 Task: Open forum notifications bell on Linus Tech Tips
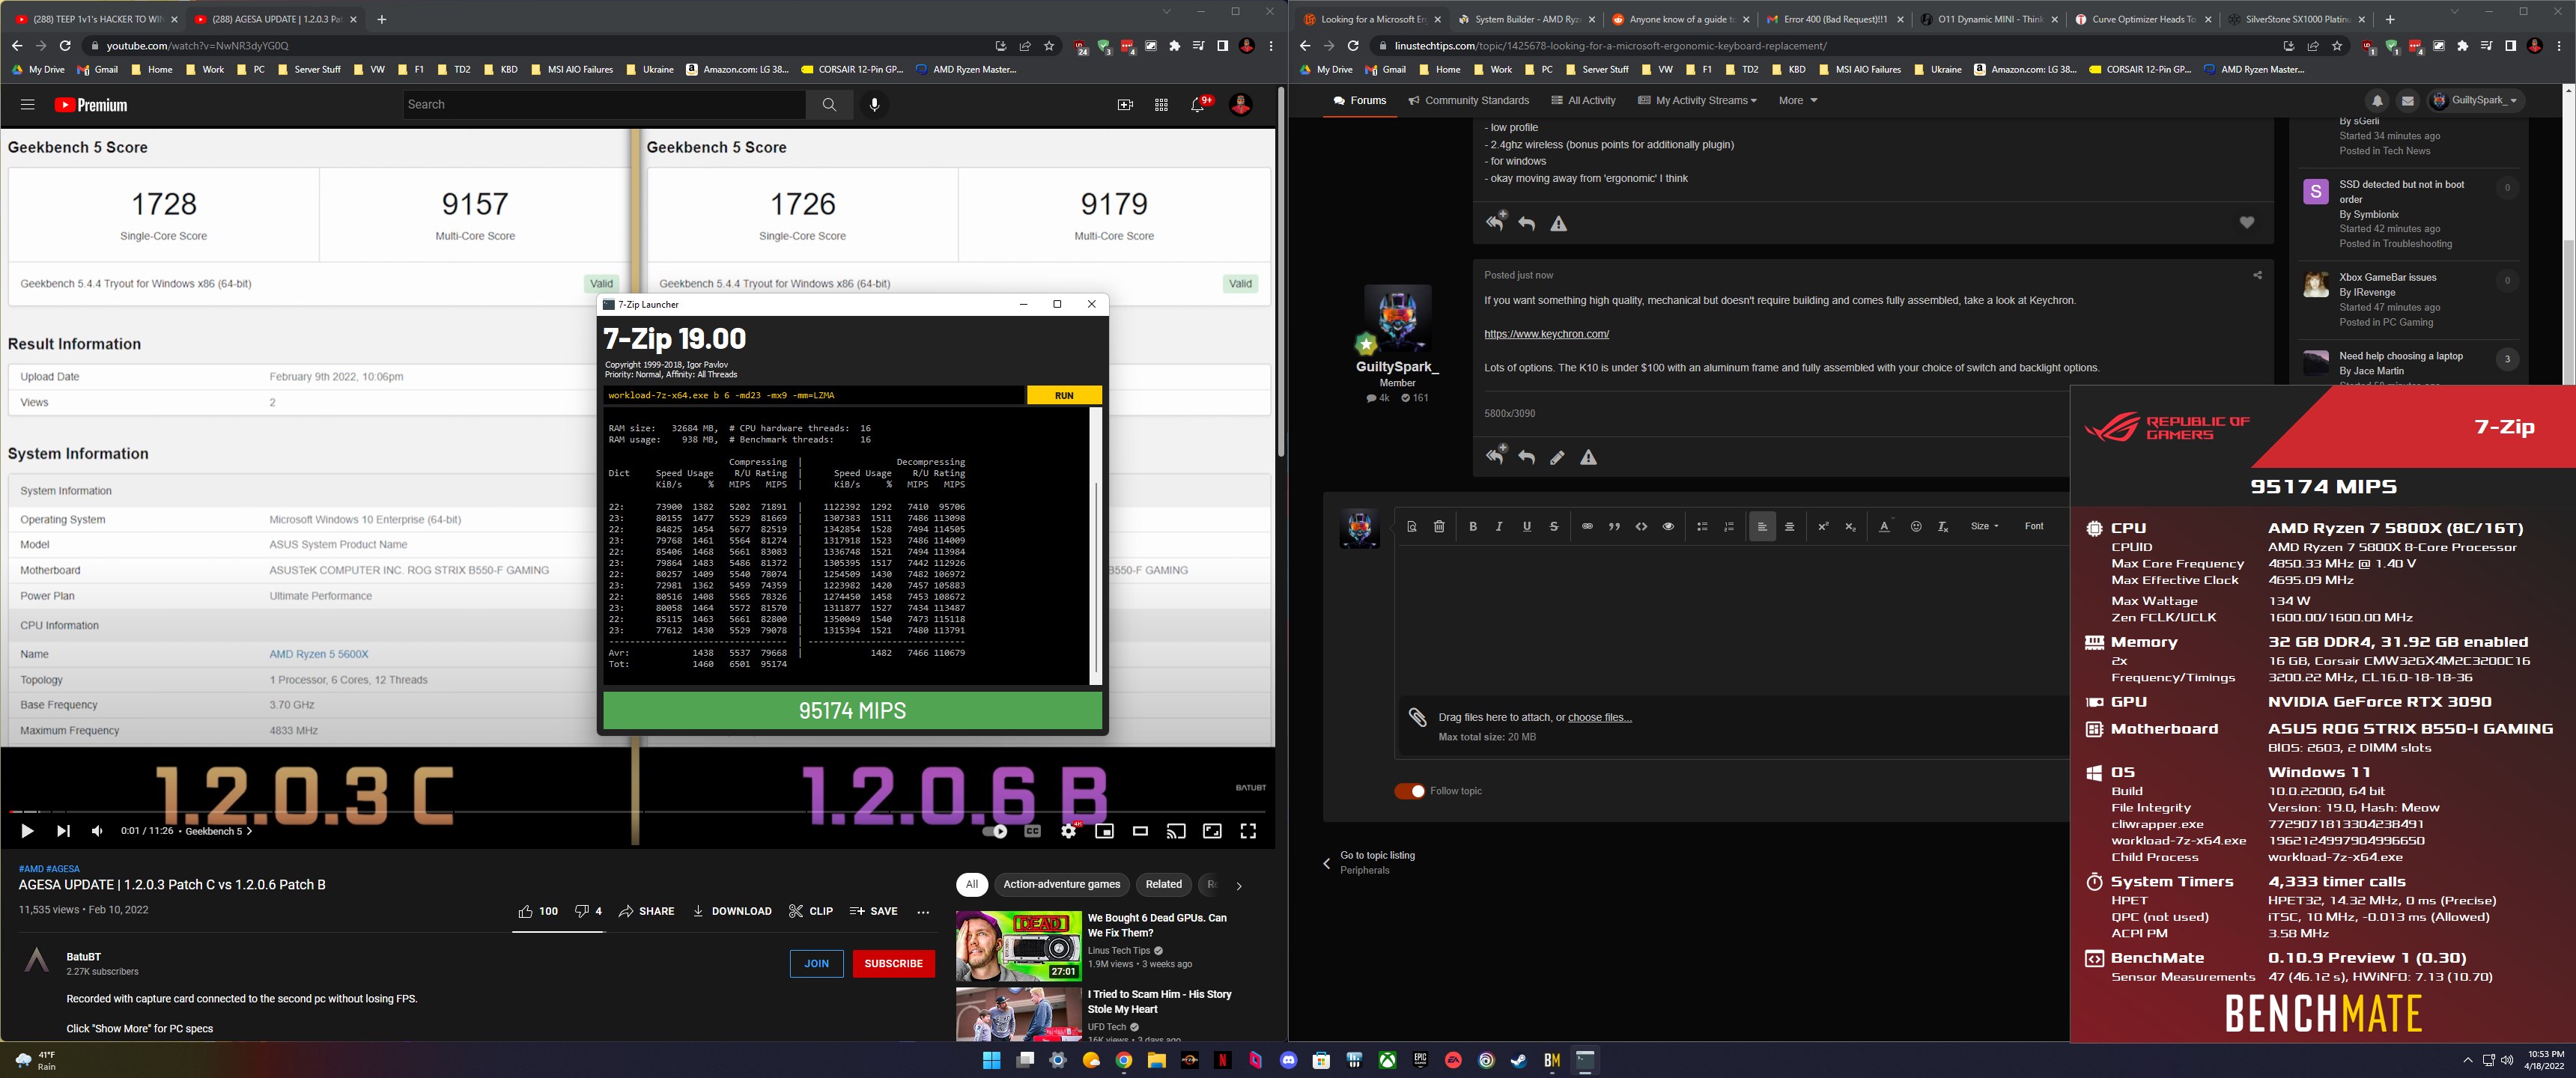click(x=2377, y=100)
